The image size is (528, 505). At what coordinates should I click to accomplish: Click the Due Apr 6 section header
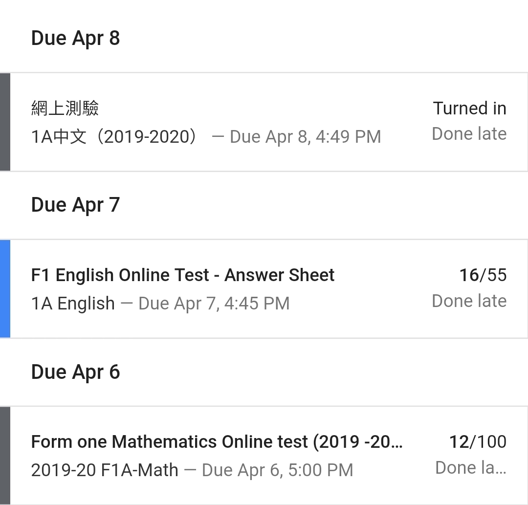75,372
